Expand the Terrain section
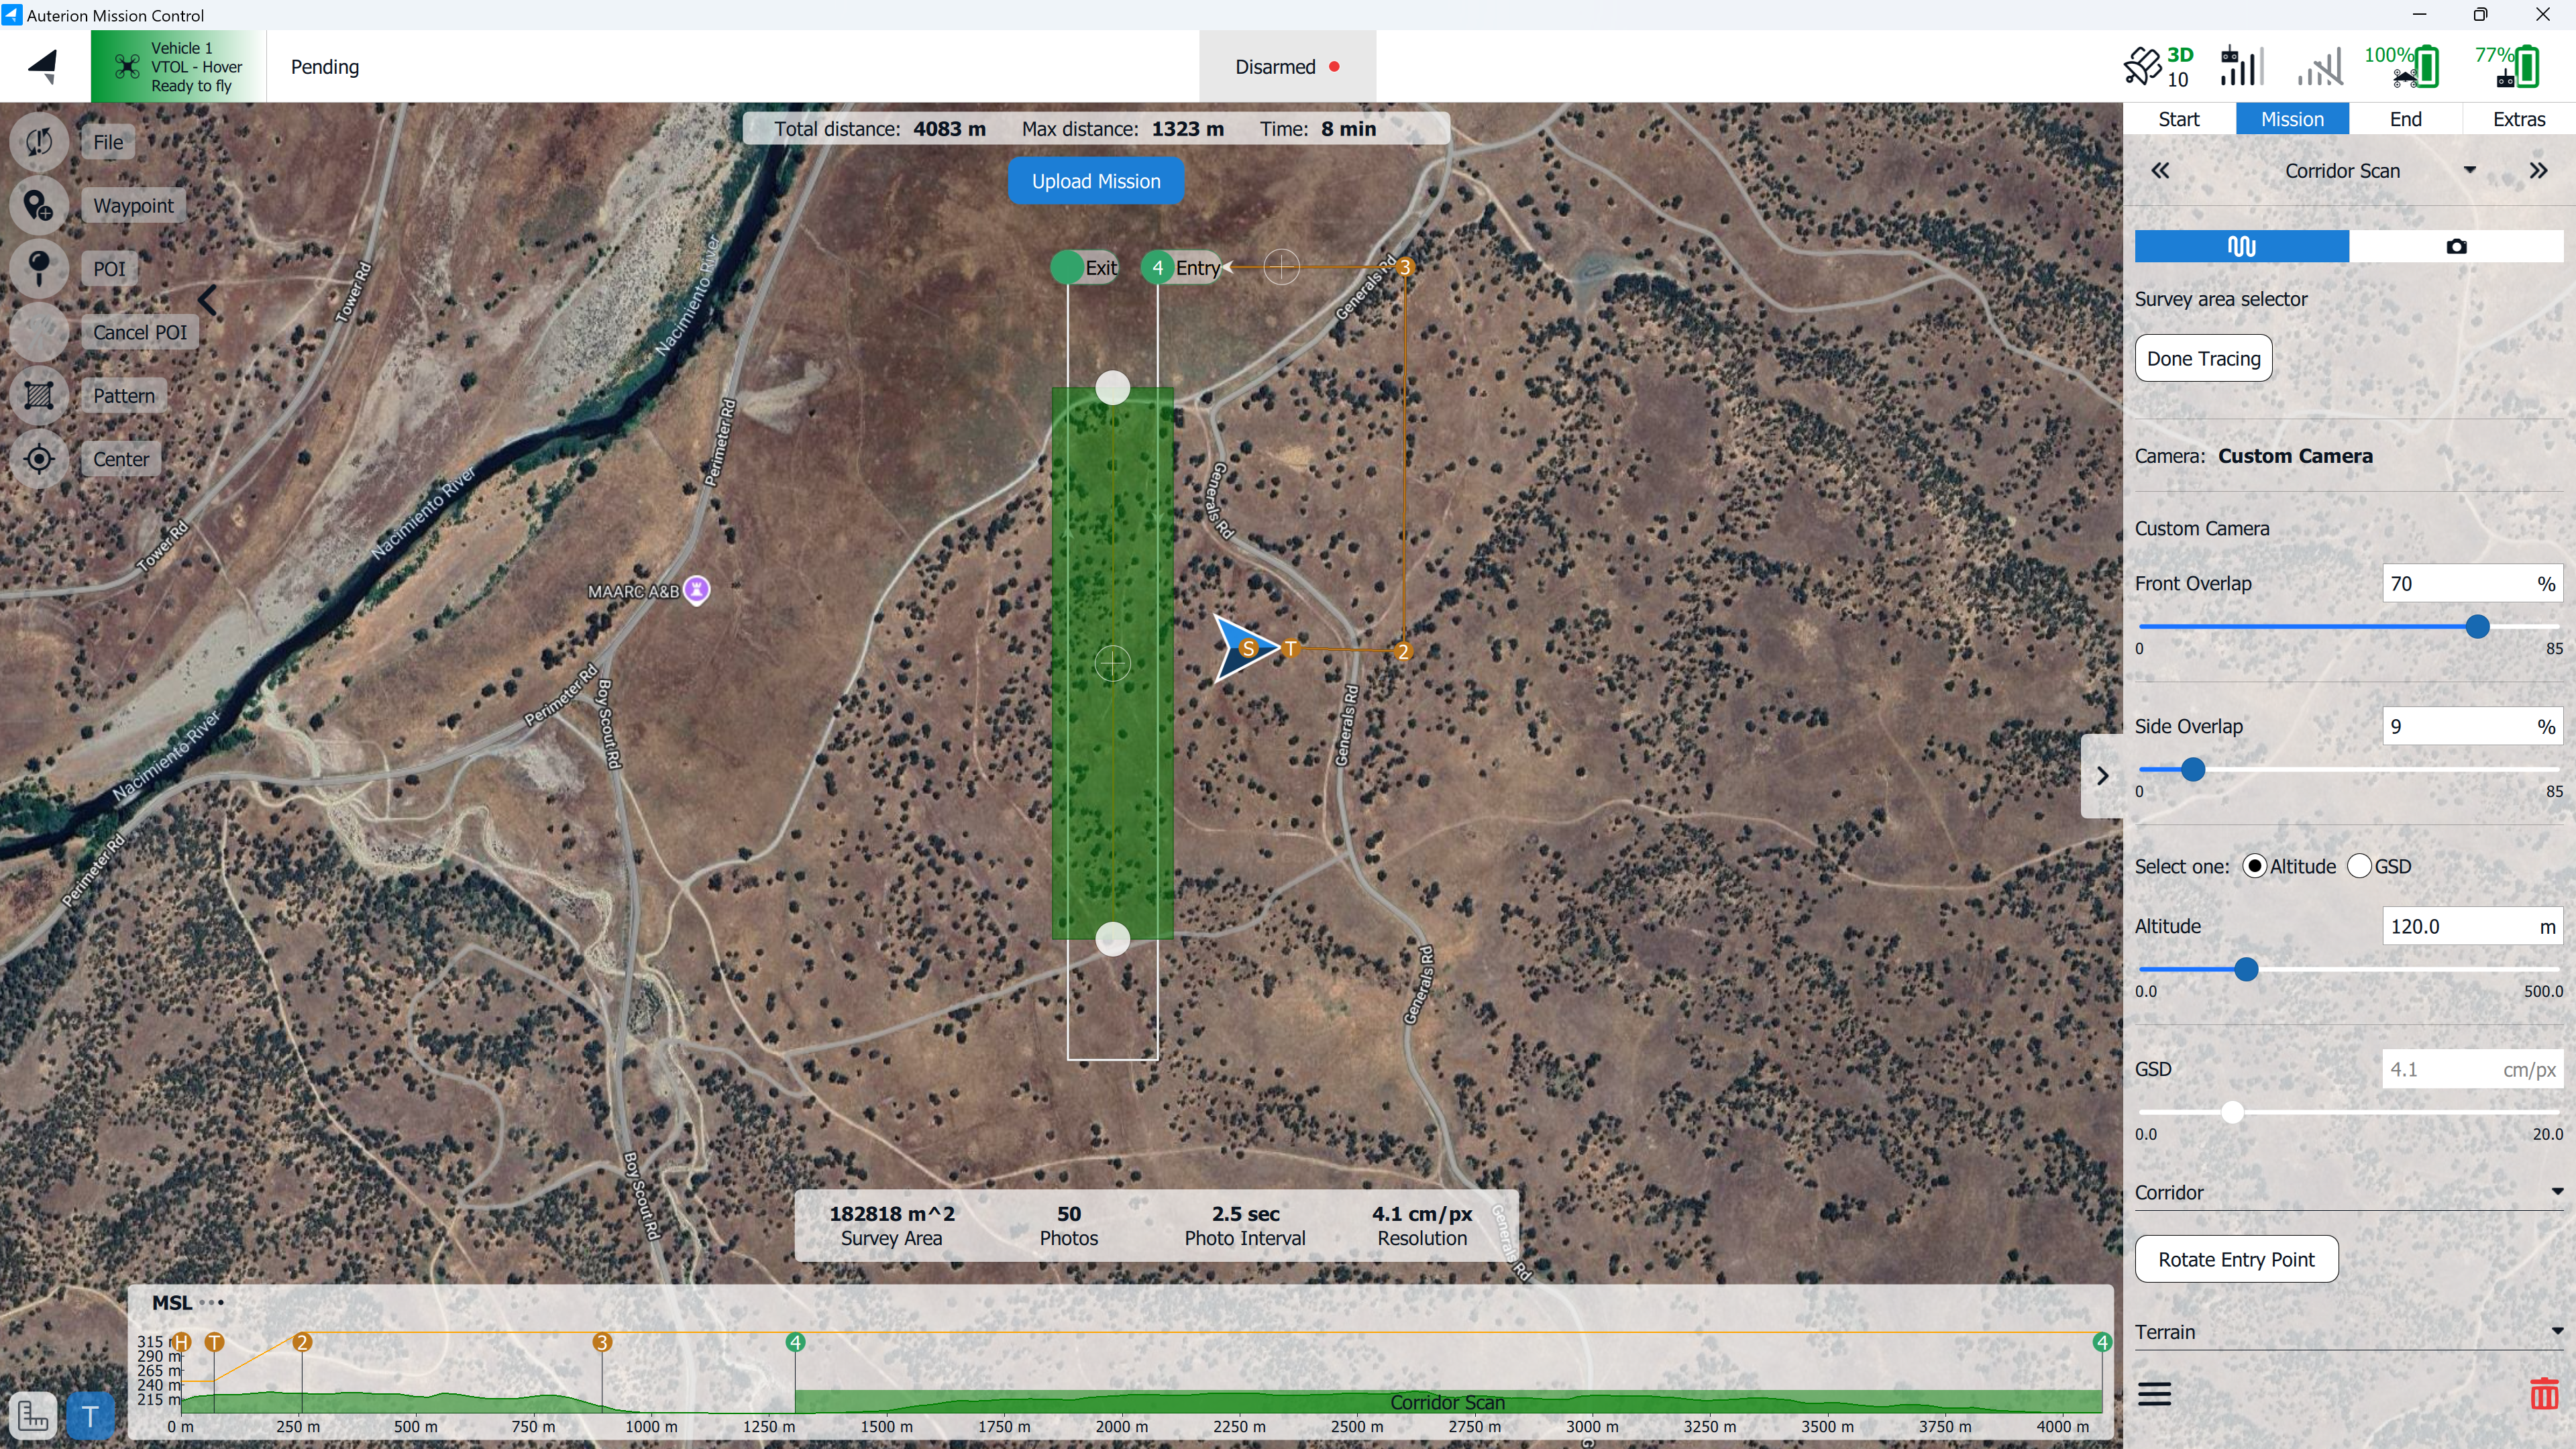2576x1449 pixels. pyautogui.click(x=2556, y=1332)
